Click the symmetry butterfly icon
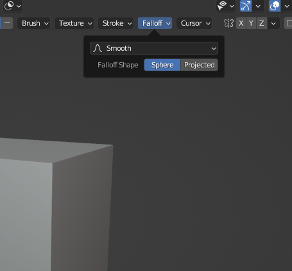Screen dimensions: 292x271 click(x=228, y=23)
